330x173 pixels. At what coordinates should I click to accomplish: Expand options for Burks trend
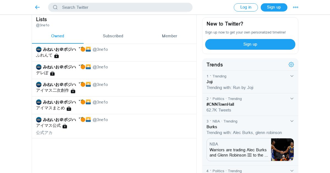[x=292, y=121]
